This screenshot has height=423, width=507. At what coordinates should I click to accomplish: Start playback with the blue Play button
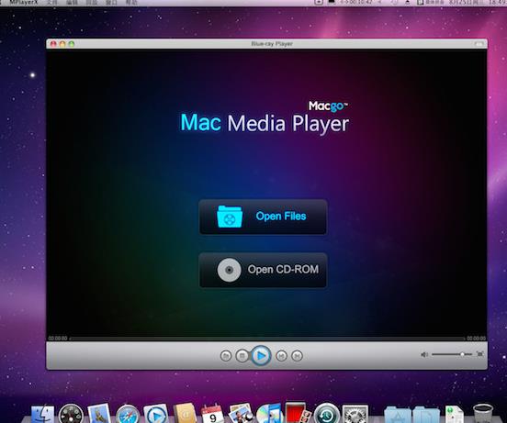(x=261, y=355)
